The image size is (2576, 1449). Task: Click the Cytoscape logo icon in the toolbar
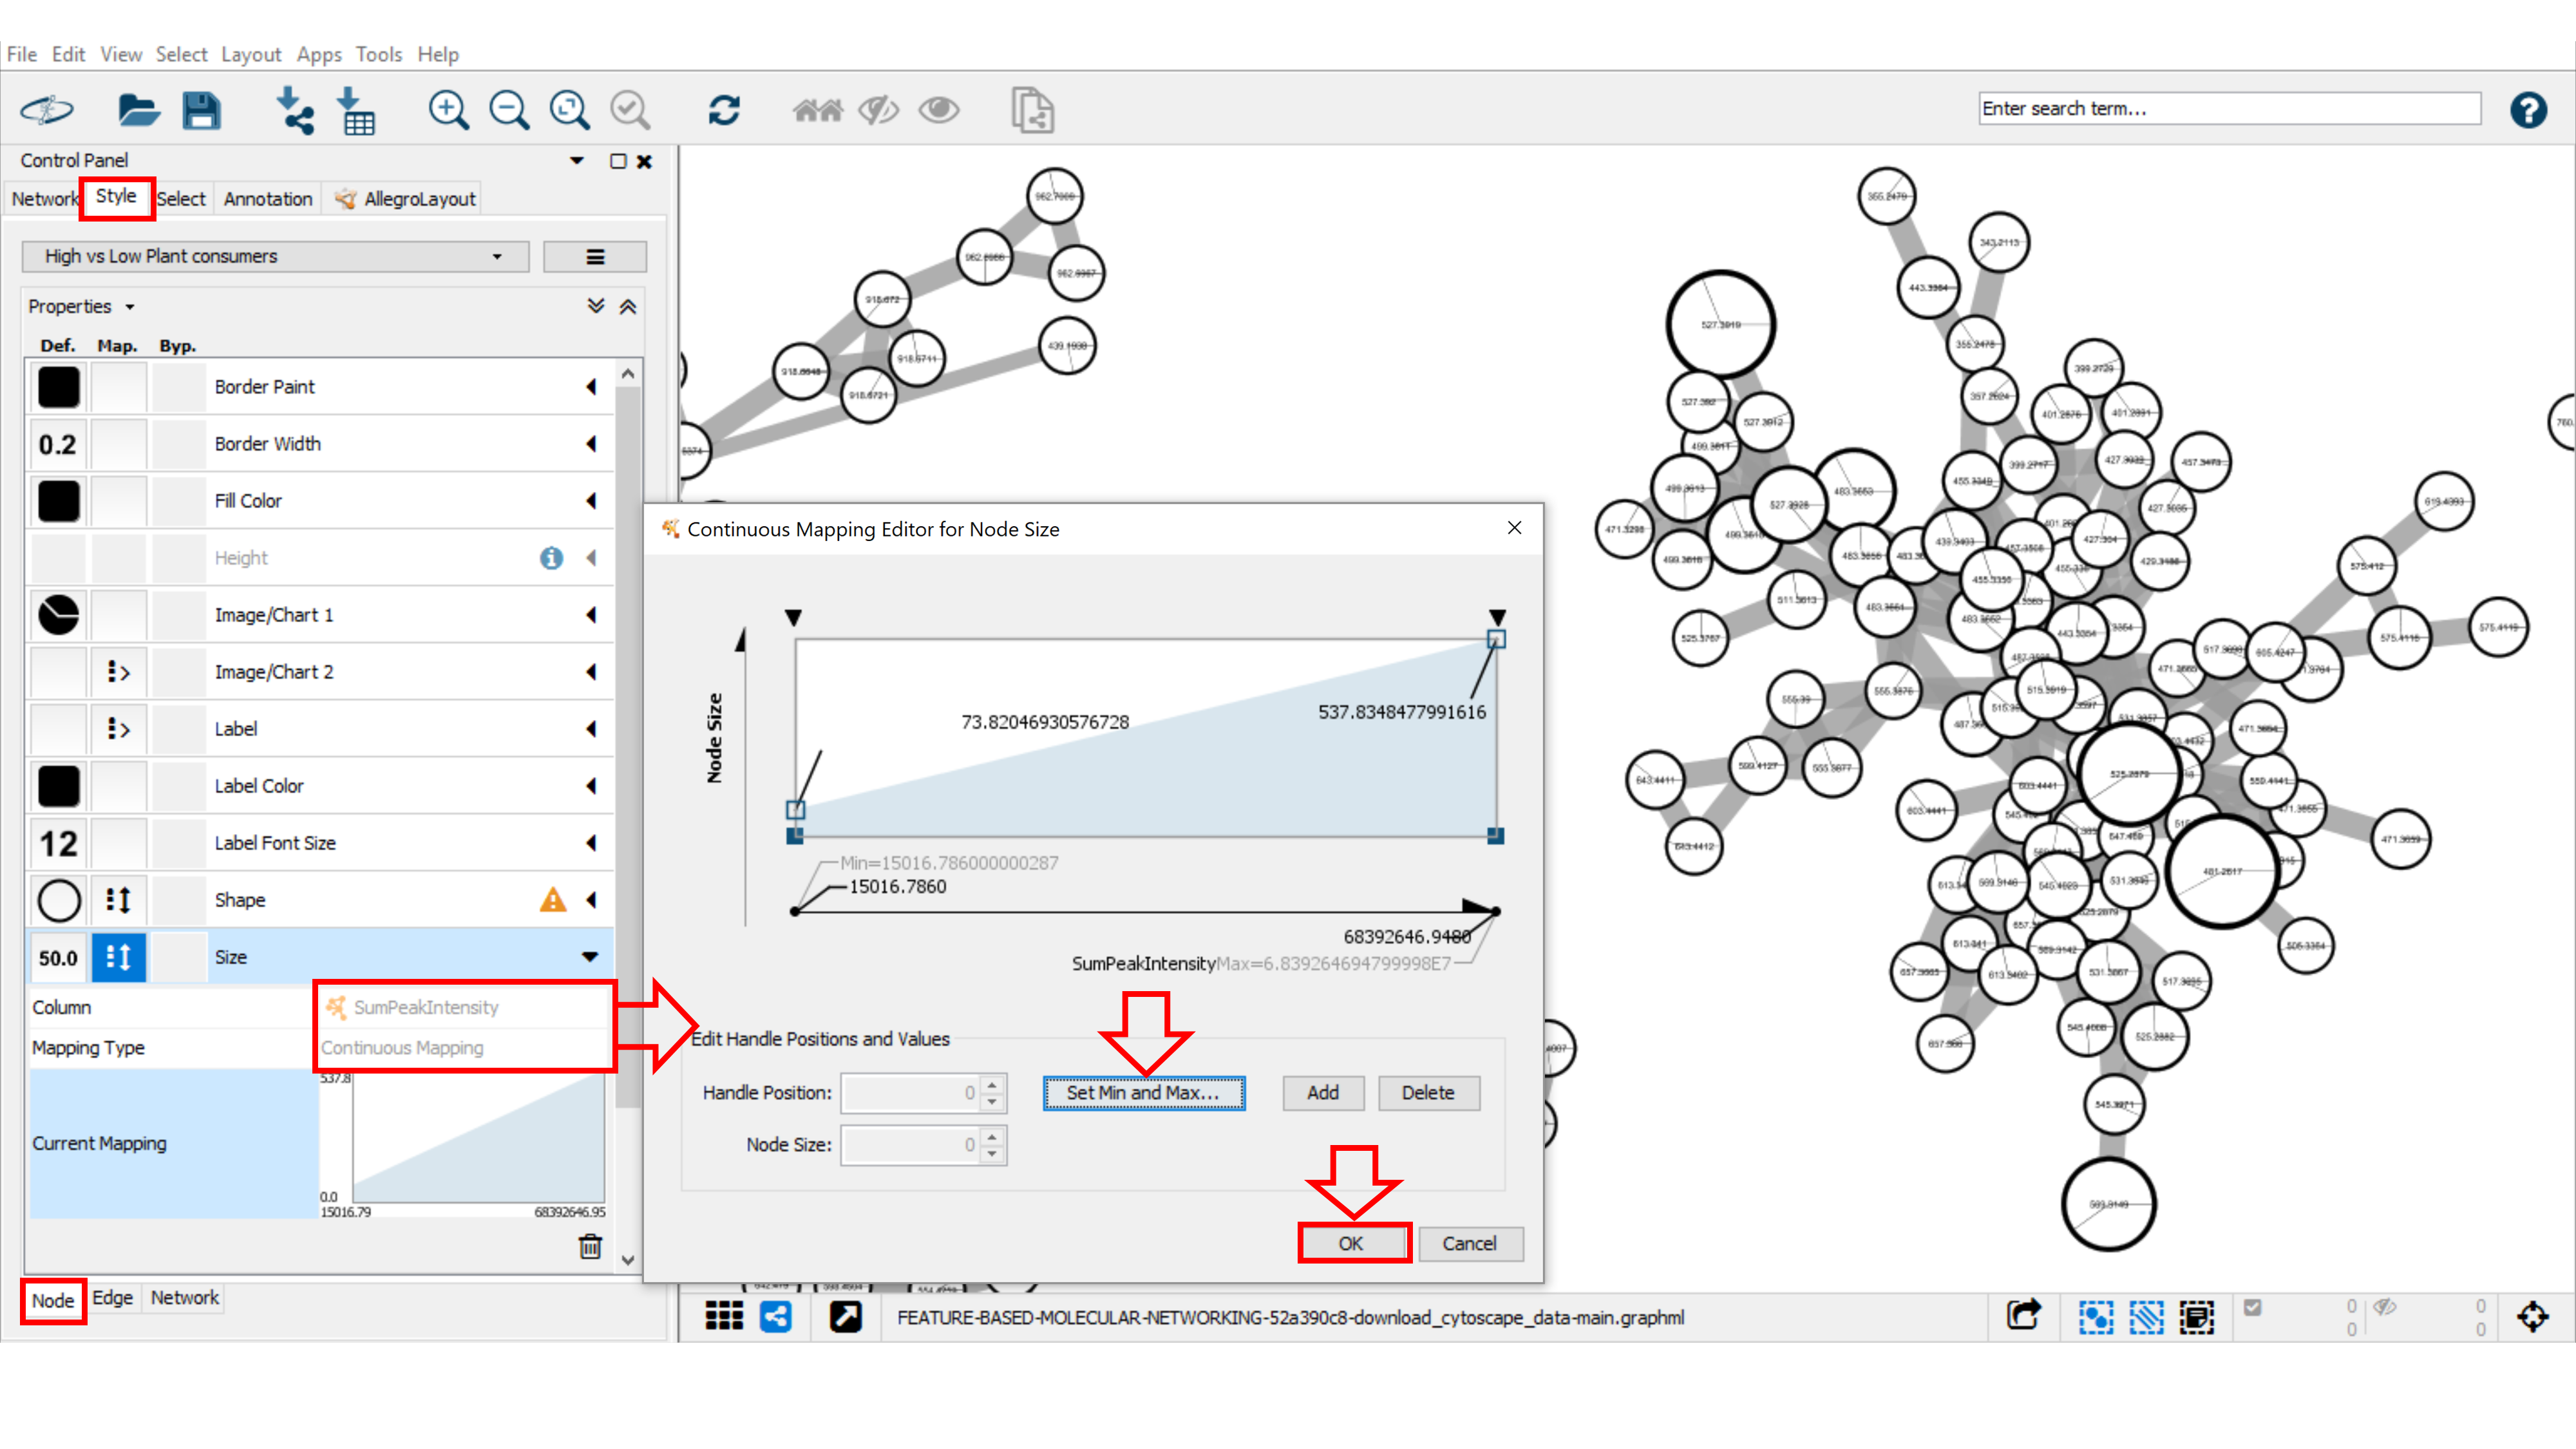click(x=47, y=110)
